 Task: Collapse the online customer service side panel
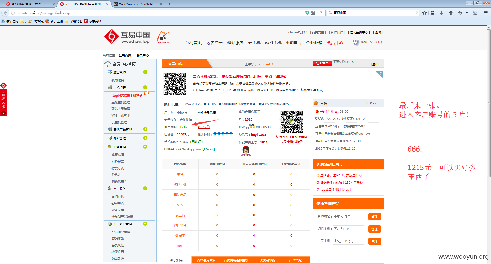[3, 113]
